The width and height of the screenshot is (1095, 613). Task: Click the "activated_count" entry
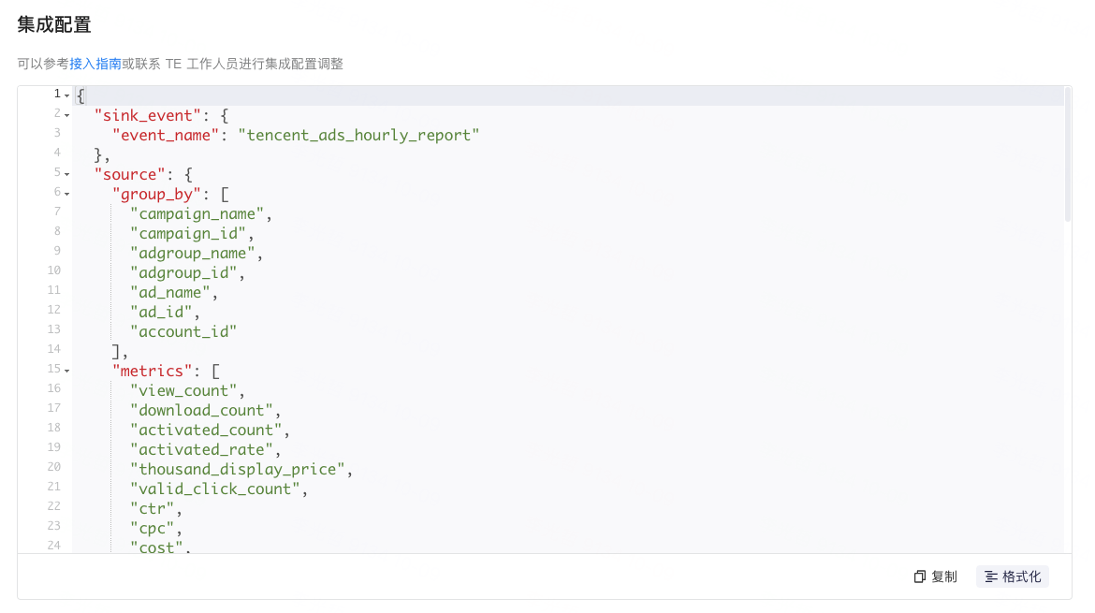click(x=206, y=430)
